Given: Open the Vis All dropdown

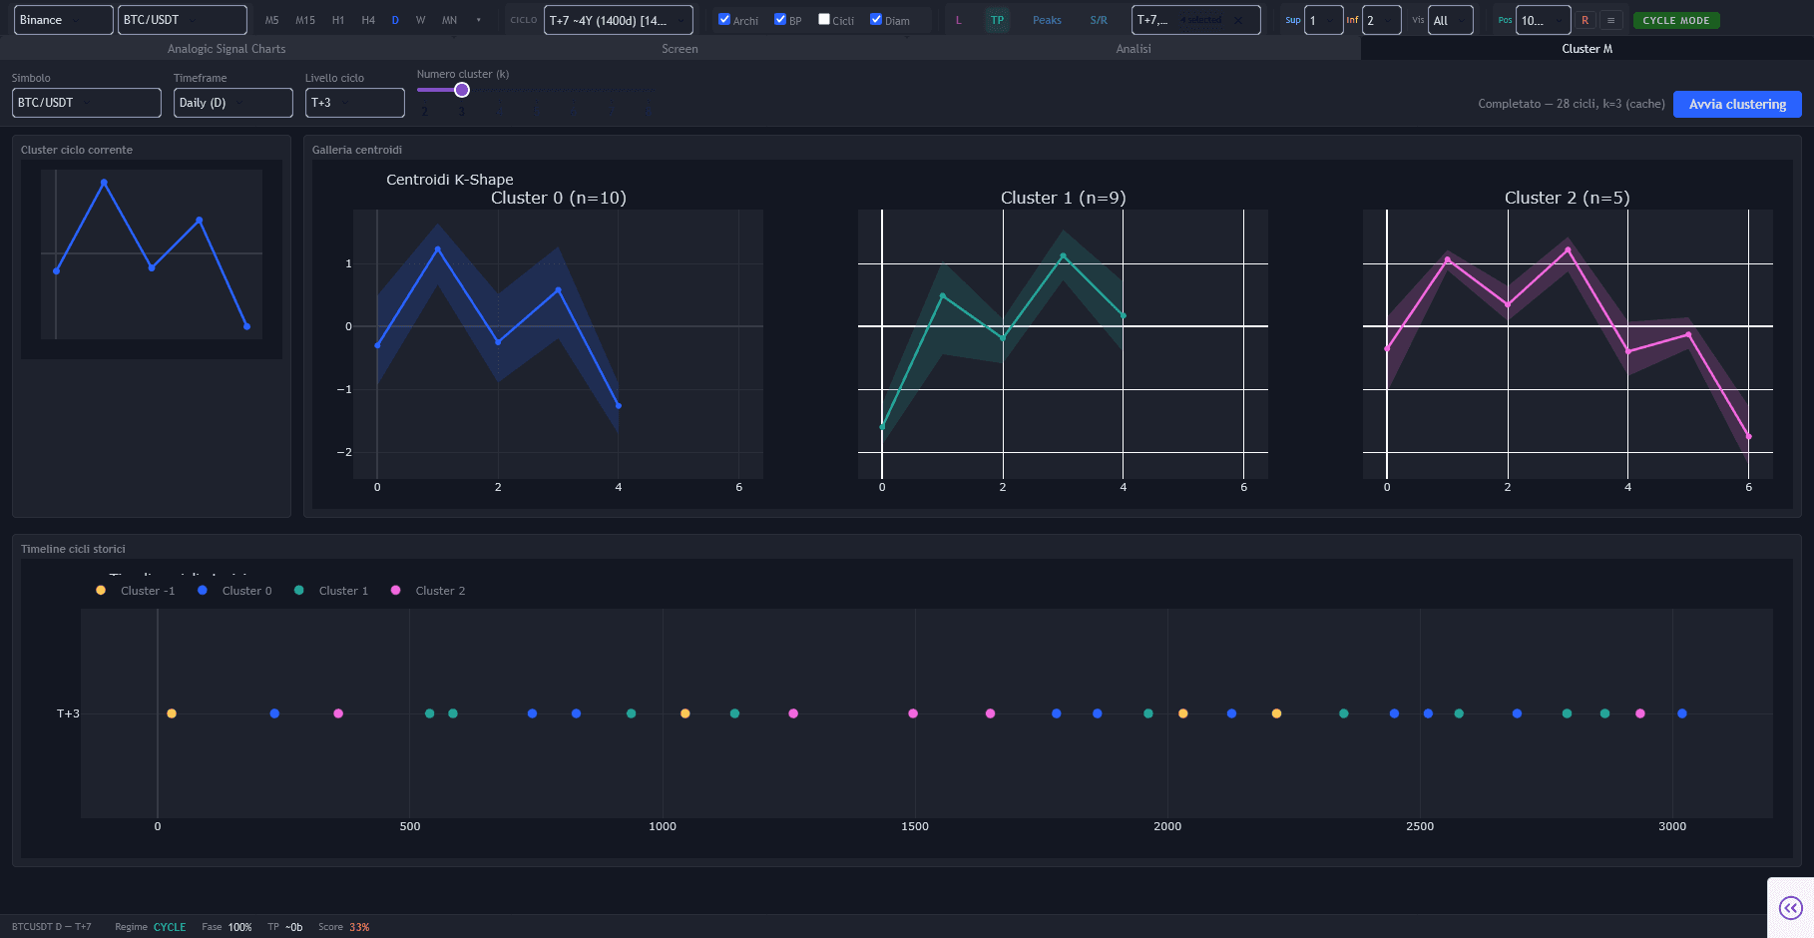Looking at the screenshot, I should (1451, 20).
